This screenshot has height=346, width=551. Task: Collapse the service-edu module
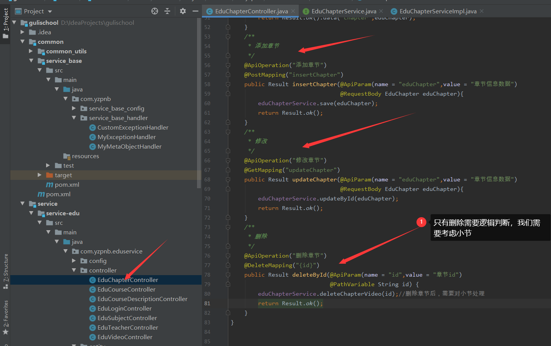pos(31,213)
